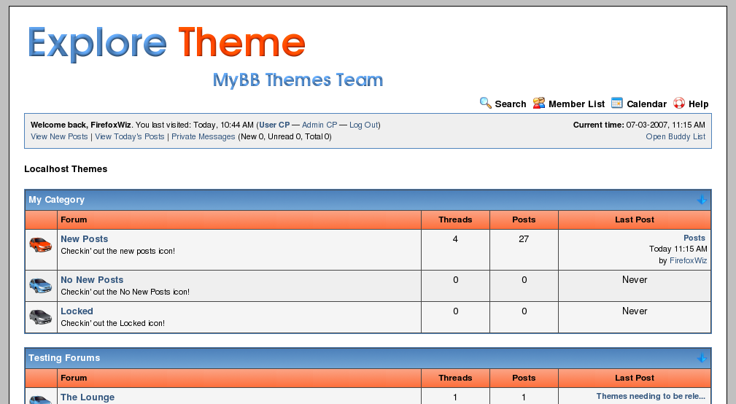736x404 pixels.
Task: Collapse the My Category section
Action: click(701, 200)
